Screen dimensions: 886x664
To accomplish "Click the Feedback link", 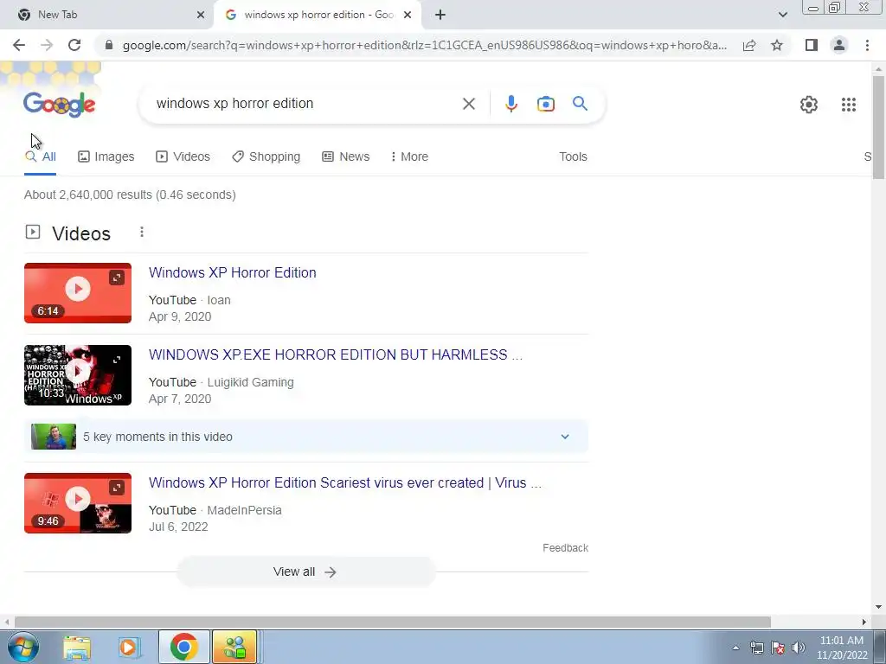I will point(565,547).
